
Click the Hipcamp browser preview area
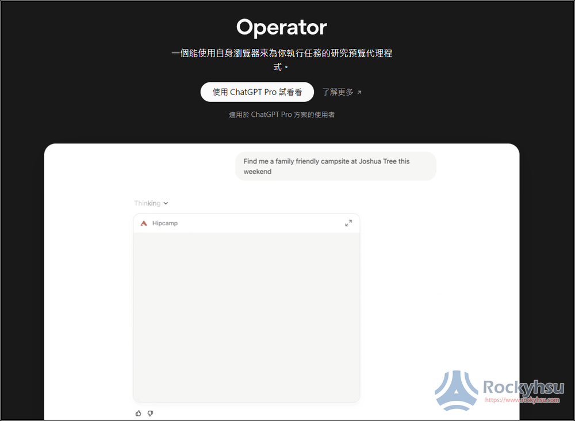(247, 317)
